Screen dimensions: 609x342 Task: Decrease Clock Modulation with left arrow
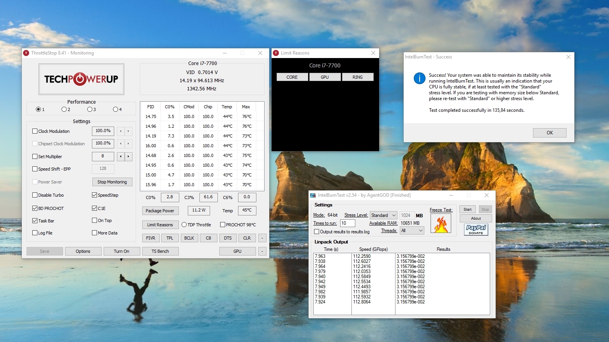pyautogui.click(x=121, y=131)
